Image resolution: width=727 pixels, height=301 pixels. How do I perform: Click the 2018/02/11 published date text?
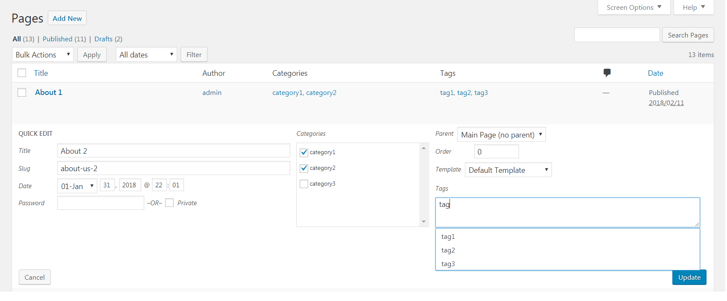pyautogui.click(x=666, y=103)
